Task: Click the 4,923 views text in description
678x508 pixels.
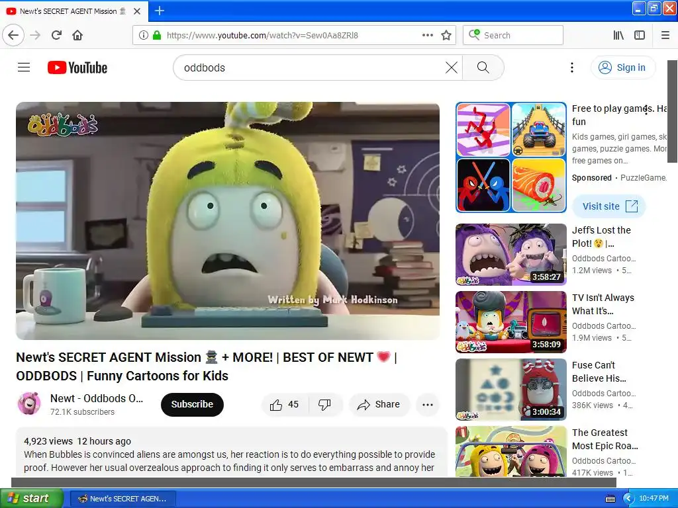Action: 48,441
